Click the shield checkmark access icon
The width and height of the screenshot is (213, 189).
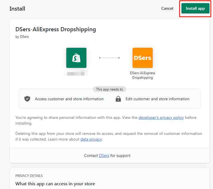click(x=27, y=99)
